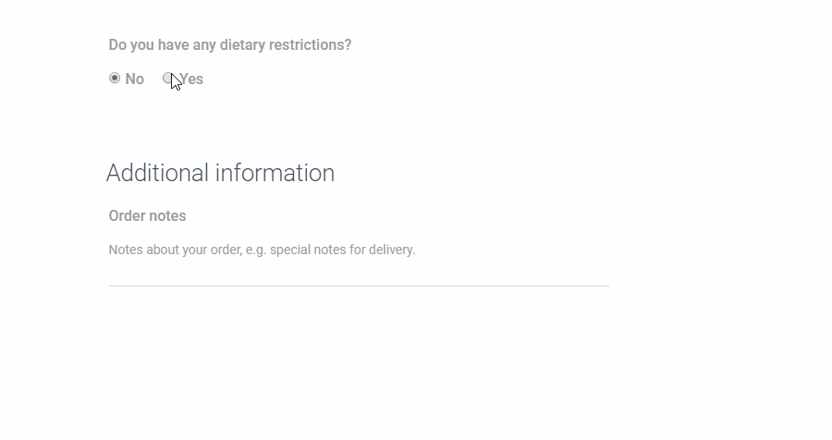The width and height of the screenshot is (832, 440).
Task: Click the word "Order" in the field label
Action: coord(128,216)
